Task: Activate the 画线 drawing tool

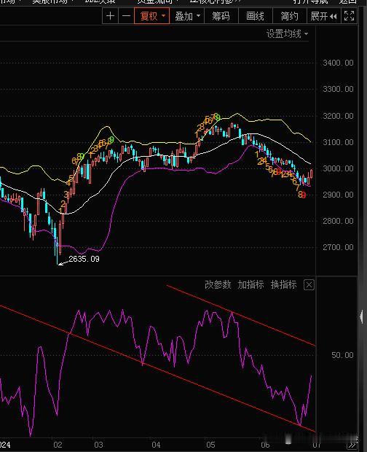Action: [255, 16]
